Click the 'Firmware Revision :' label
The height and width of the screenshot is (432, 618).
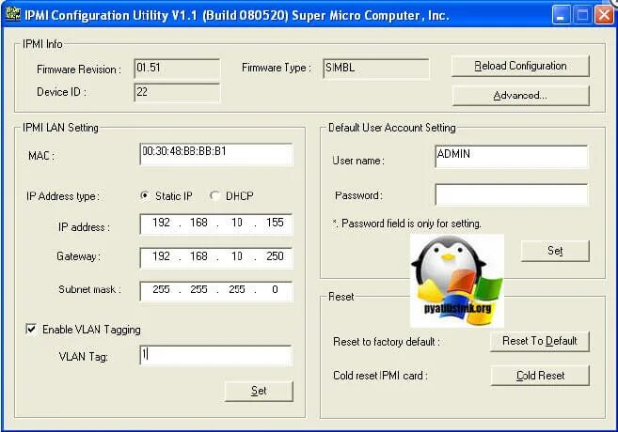pos(79,69)
